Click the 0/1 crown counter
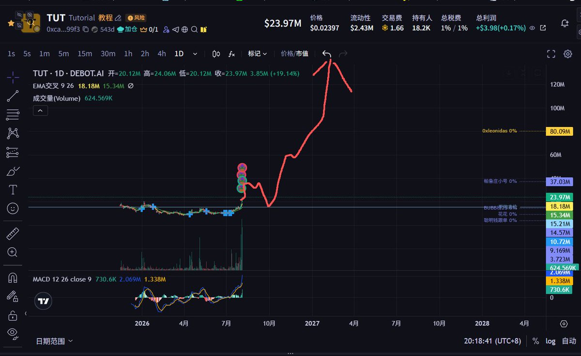 tap(149, 29)
